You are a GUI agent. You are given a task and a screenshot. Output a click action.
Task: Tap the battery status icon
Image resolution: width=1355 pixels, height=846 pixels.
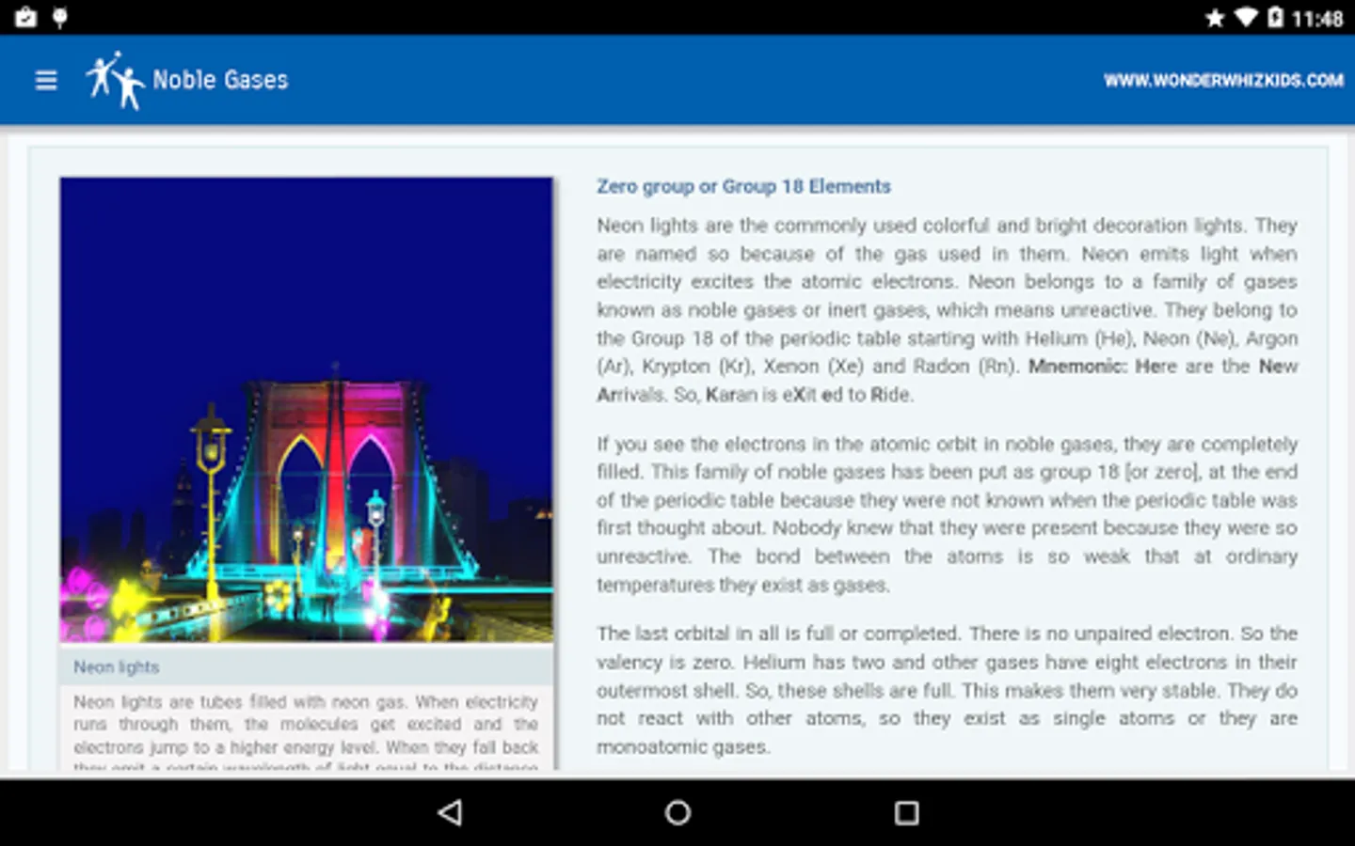pyautogui.click(x=1275, y=18)
